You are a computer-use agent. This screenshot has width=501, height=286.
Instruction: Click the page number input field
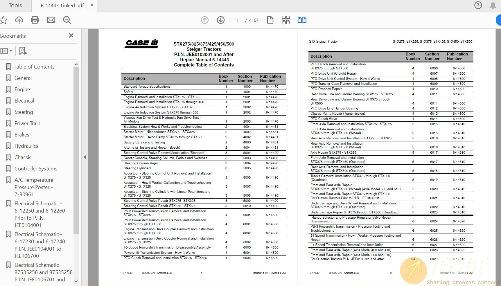(238, 20)
